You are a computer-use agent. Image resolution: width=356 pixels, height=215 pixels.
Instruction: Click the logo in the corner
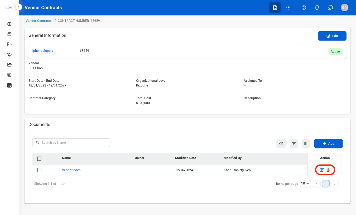coord(9,8)
